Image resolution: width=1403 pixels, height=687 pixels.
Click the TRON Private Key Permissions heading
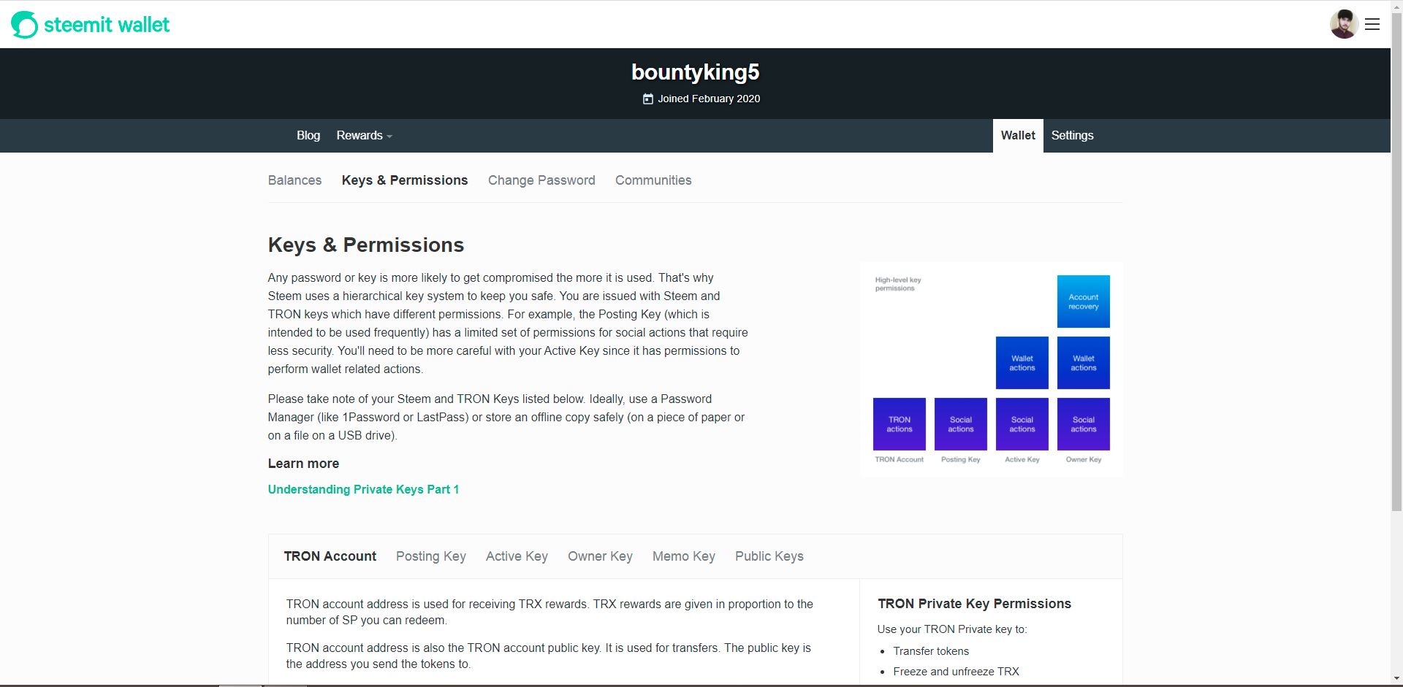click(974, 604)
